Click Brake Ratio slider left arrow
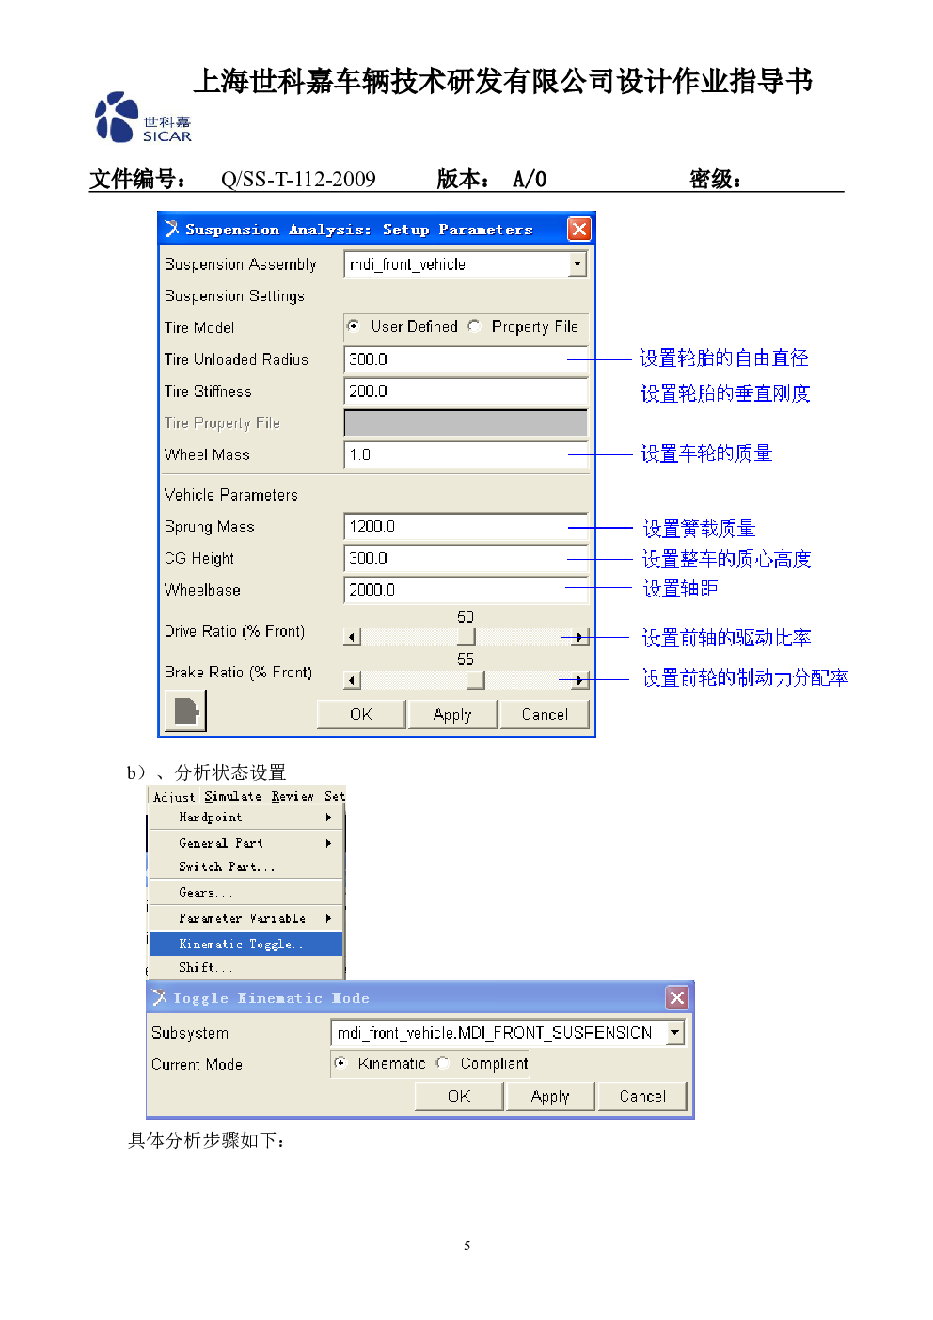Image resolution: width=933 pixels, height=1320 pixels. [x=353, y=679]
